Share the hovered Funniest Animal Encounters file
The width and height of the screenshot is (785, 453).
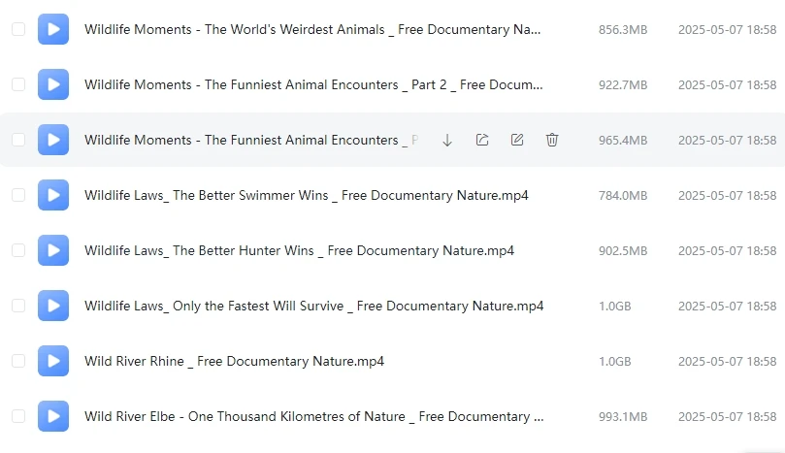(x=482, y=140)
